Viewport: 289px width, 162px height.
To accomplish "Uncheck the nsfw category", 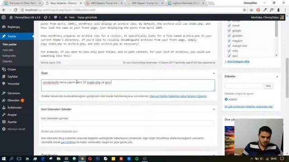I will [x=229, y=51].
